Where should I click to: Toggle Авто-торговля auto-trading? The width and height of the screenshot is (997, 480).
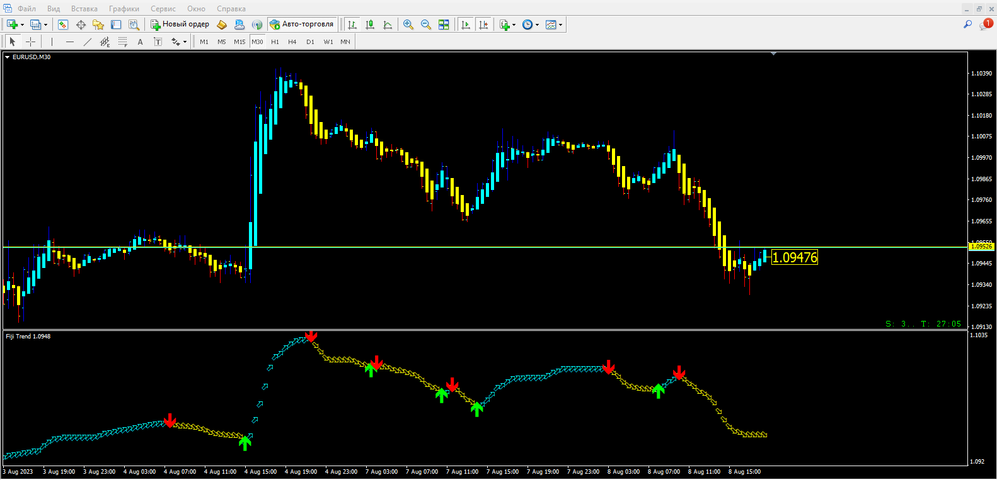(302, 25)
